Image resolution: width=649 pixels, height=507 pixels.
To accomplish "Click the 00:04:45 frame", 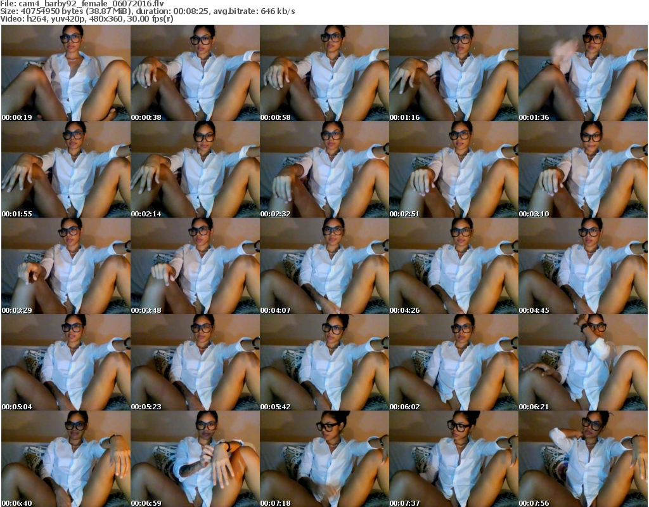I will click(582, 266).
